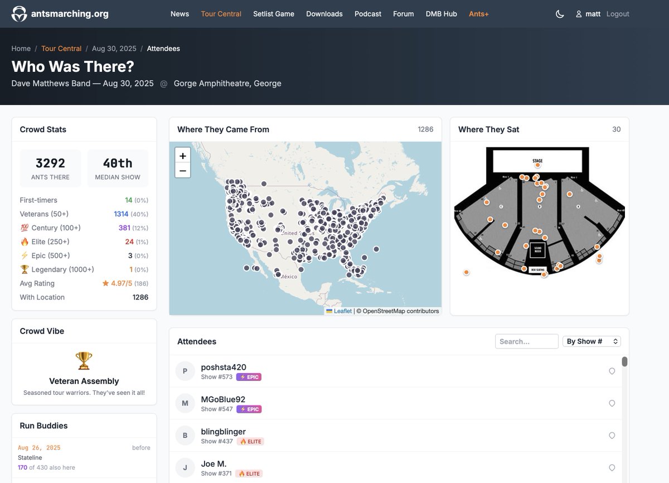Viewport: 669px width, 483px height.
Task: Click the Stateline run buddy entry
Action: [x=84, y=457]
